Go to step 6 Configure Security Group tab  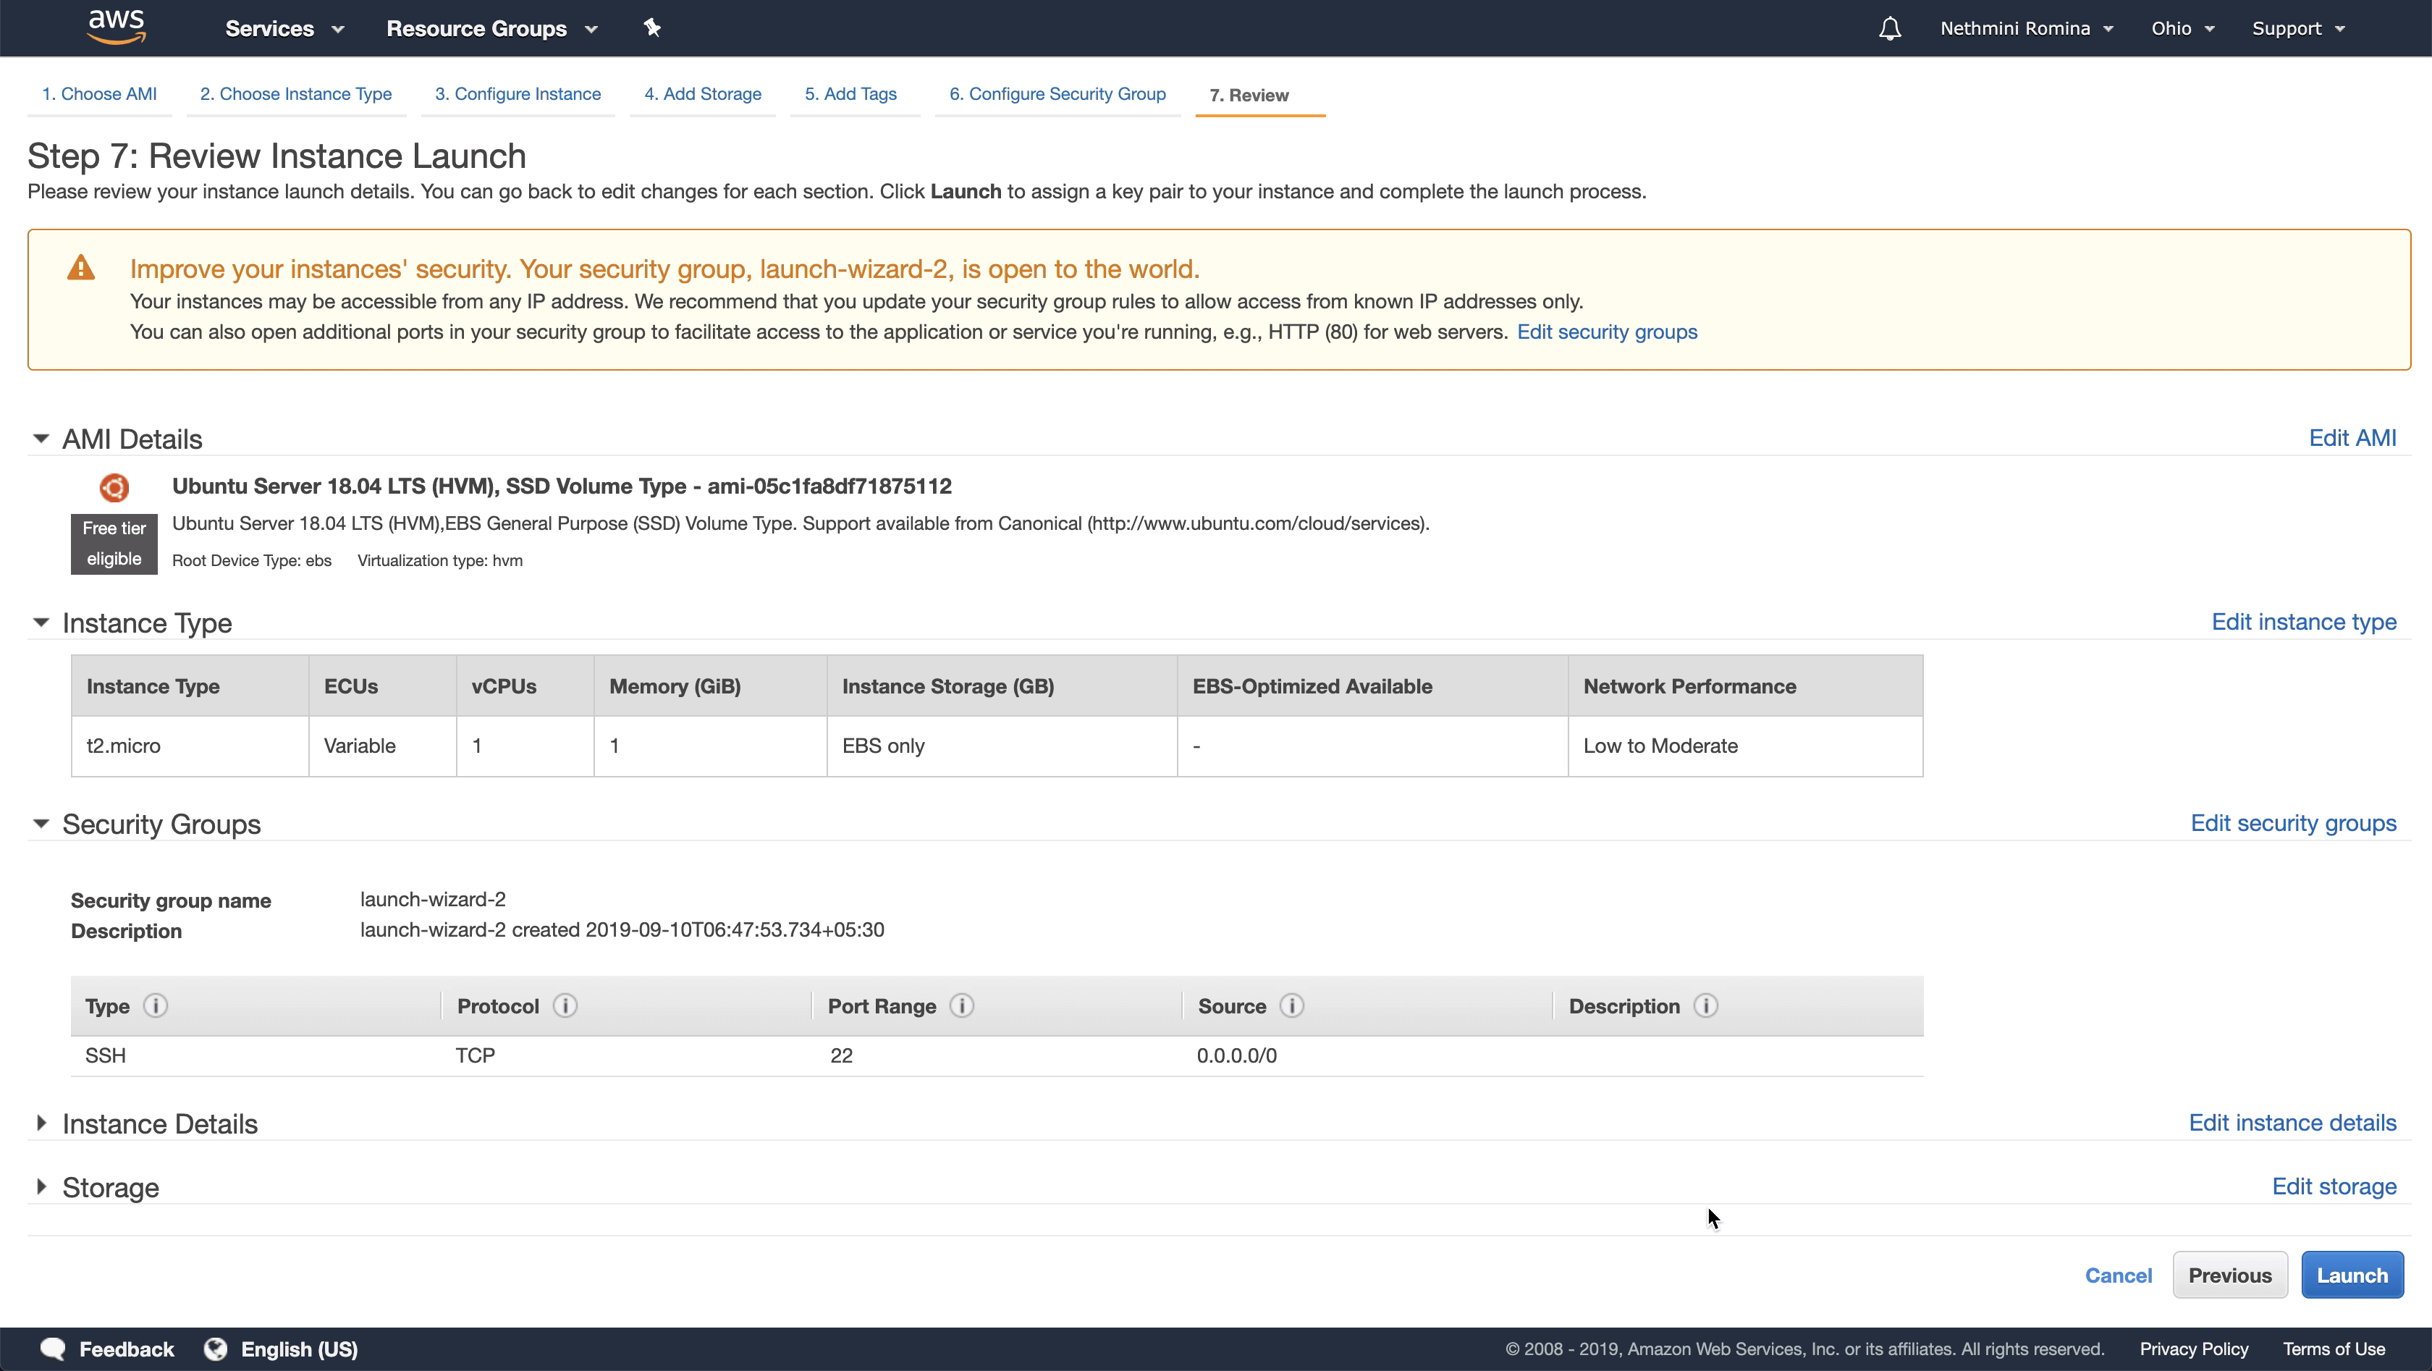1057,94
